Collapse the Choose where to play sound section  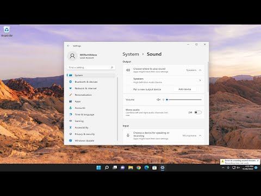200,70
